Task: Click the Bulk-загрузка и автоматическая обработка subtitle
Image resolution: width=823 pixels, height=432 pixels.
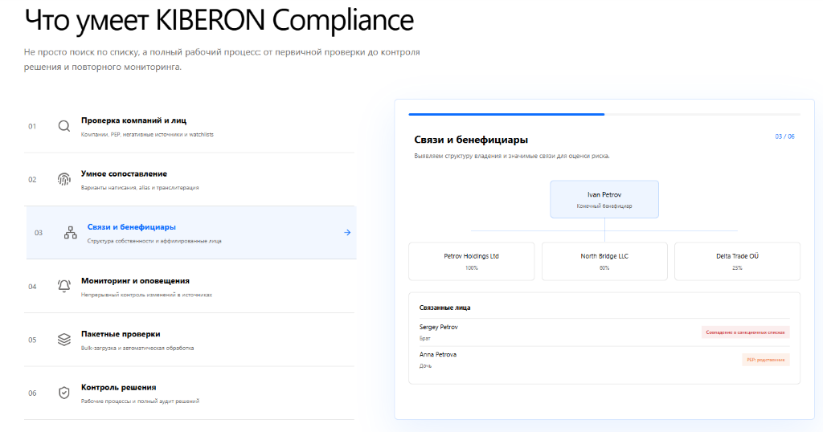Action: tap(137, 348)
